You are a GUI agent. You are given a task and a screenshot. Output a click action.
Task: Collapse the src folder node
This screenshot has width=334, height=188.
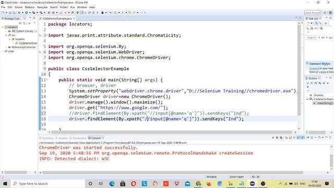6,35
